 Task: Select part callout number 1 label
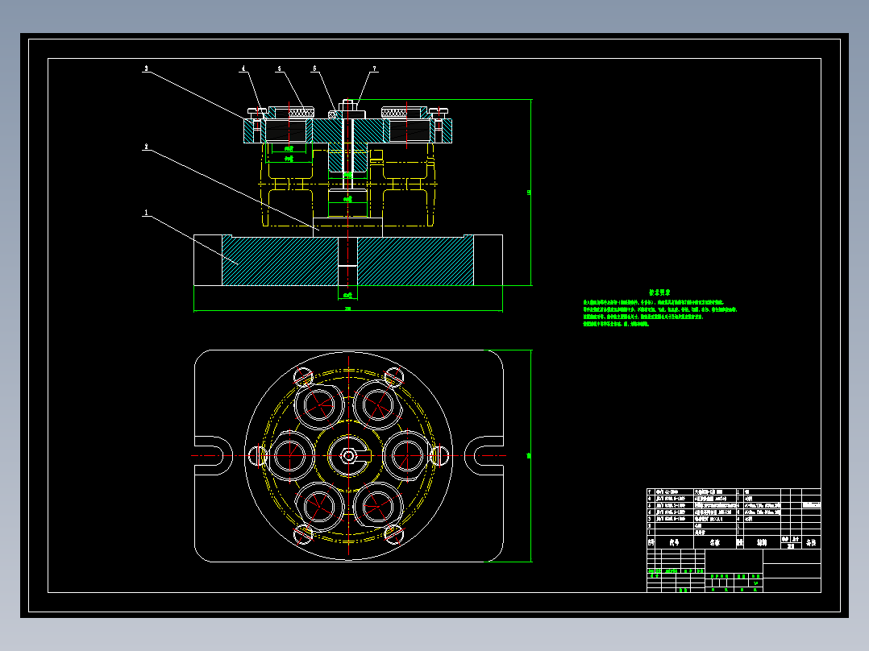pos(147,212)
